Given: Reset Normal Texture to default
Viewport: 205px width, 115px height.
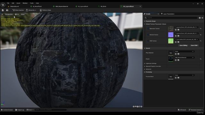Looking at the screenshot, I should pos(201,35).
